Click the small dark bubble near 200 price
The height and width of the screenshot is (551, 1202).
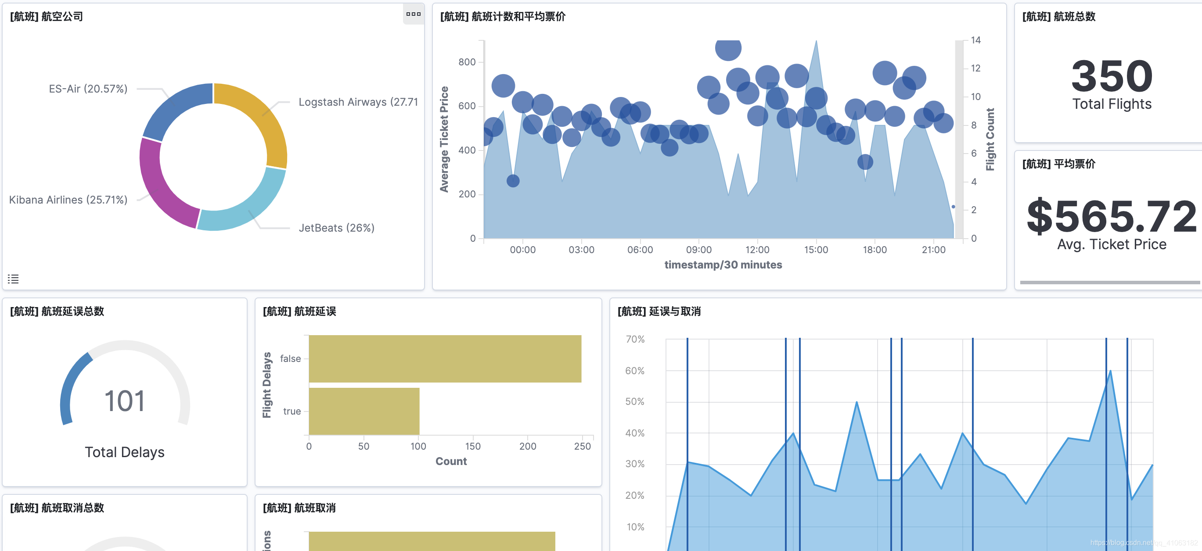pos(513,181)
